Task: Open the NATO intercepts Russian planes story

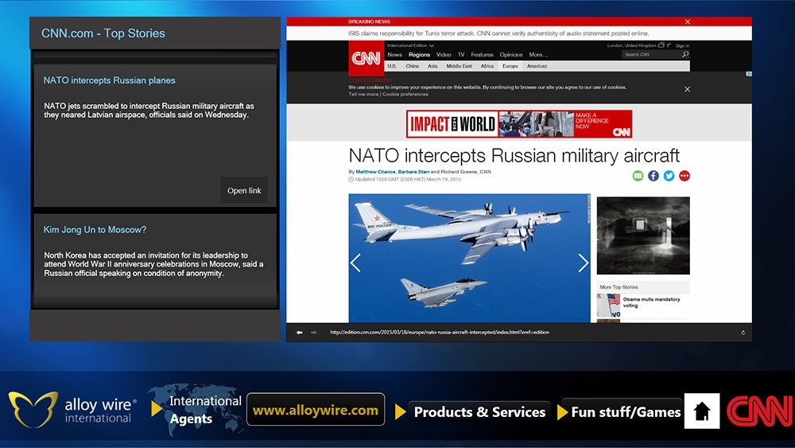Action: pos(109,80)
